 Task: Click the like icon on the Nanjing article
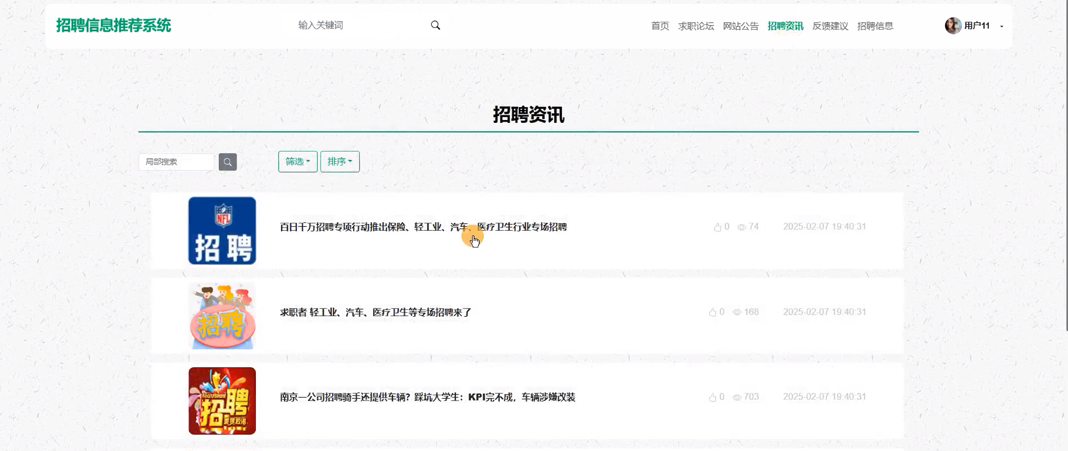coord(712,397)
